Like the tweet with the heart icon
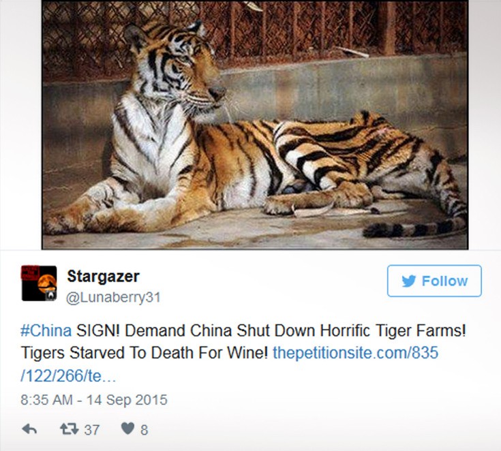This screenshot has height=451, width=501. 127,429
